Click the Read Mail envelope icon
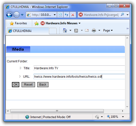The height and width of the screenshot is (126, 136). click(x=87, y=30)
